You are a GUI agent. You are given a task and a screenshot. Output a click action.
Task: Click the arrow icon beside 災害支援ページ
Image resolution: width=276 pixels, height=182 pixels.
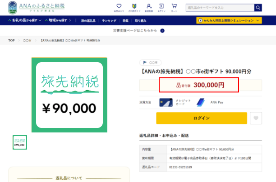point(162,31)
